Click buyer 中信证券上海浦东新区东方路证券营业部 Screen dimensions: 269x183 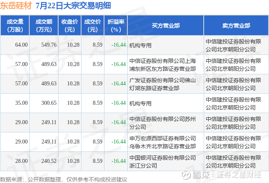[163, 65]
